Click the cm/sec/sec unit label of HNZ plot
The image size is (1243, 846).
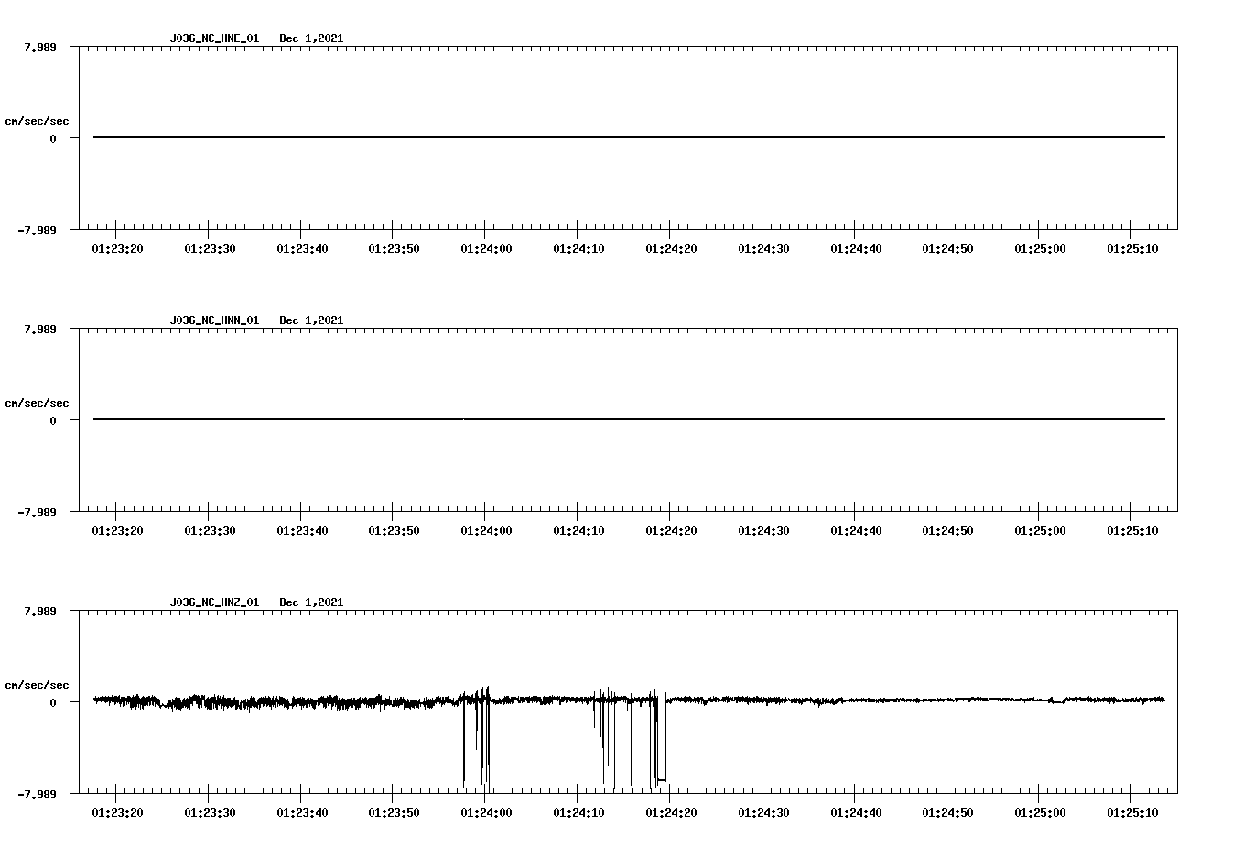point(37,685)
